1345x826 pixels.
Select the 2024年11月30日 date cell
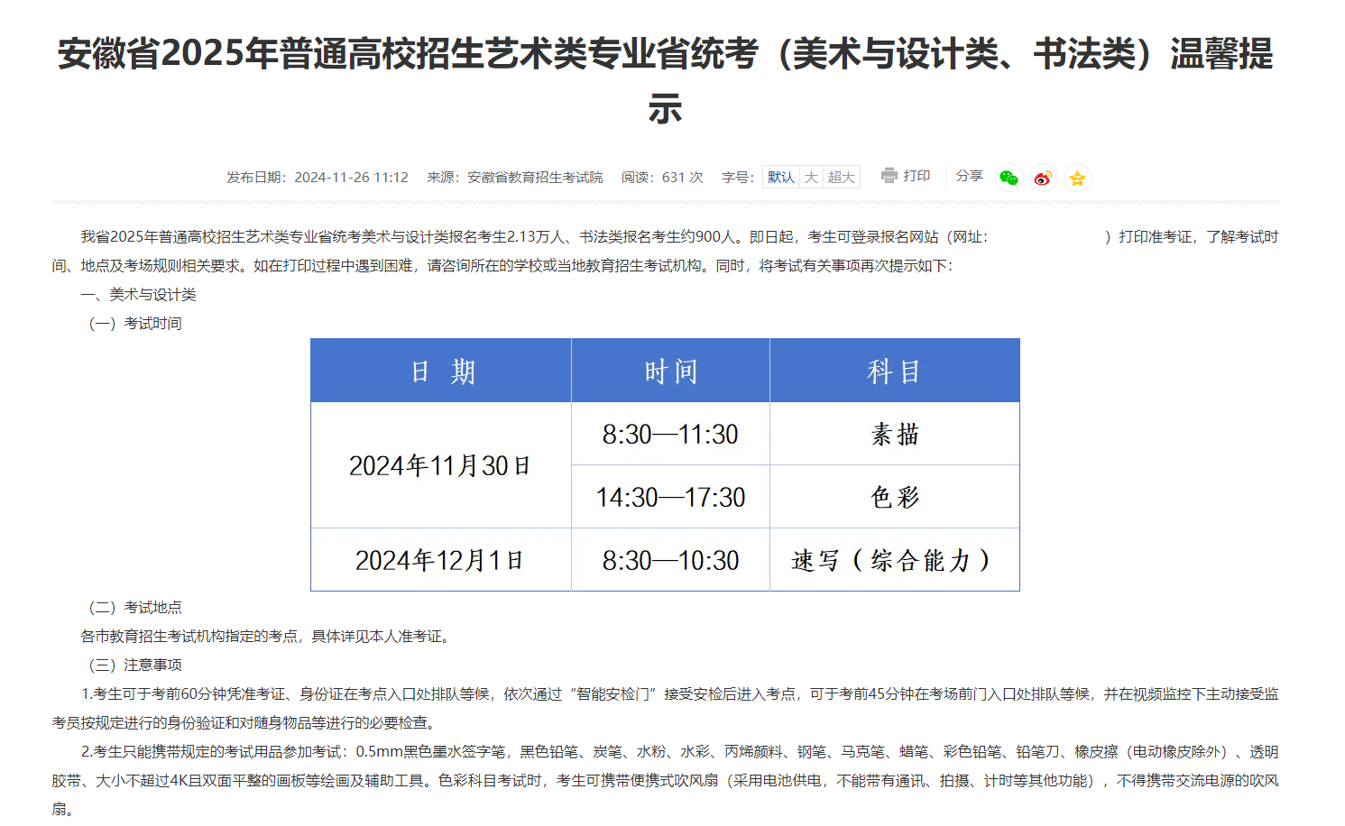tap(440, 465)
